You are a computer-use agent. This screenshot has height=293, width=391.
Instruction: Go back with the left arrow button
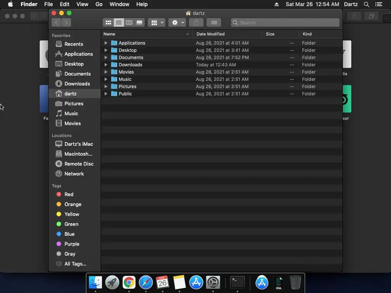(57, 23)
